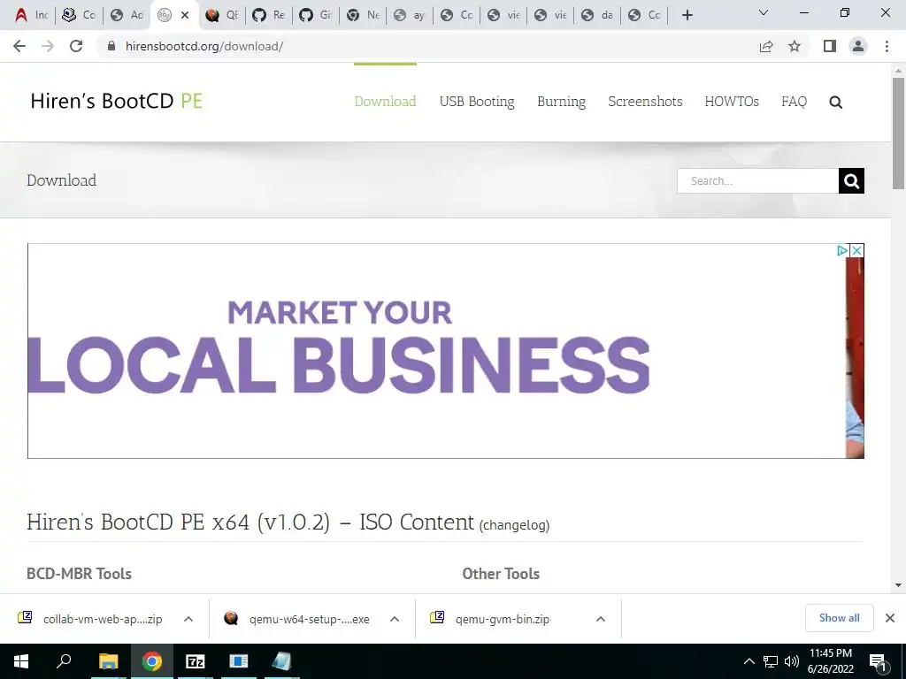Screen dimensions: 906x679
Task: Bookmark this page with the star icon
Action: click(795, 46)
